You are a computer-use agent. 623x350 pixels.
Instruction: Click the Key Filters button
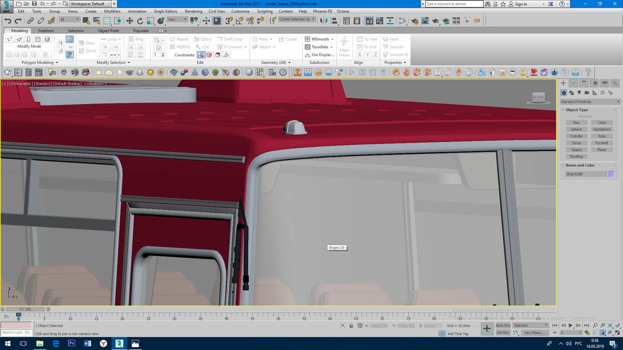(534, 333)
